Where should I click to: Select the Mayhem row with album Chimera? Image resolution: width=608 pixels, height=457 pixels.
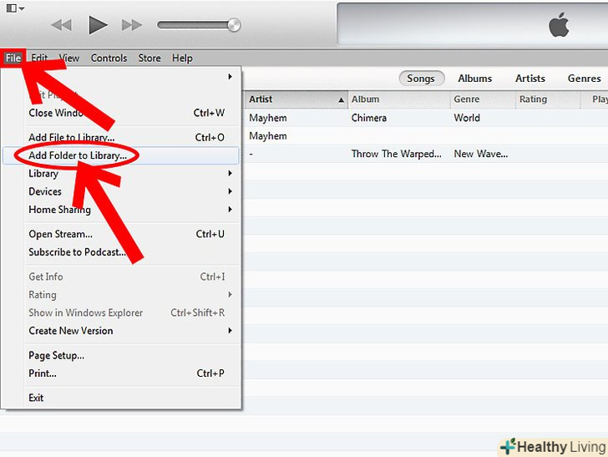(426, 118)
